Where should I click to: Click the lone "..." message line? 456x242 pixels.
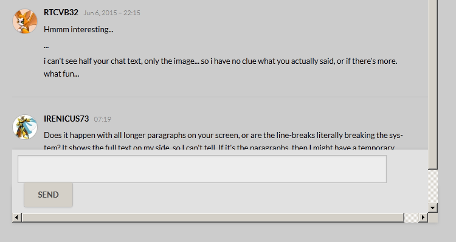[x=46, y=46]
